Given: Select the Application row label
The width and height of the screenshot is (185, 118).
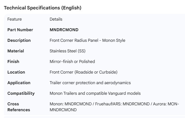Looking at the screenshot, I should pos(19,83).
